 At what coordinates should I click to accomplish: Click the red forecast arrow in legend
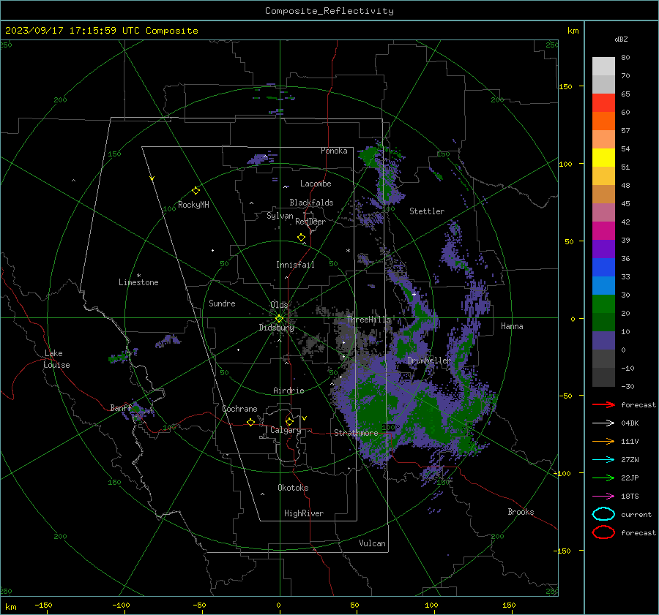(x=603, y=404)
